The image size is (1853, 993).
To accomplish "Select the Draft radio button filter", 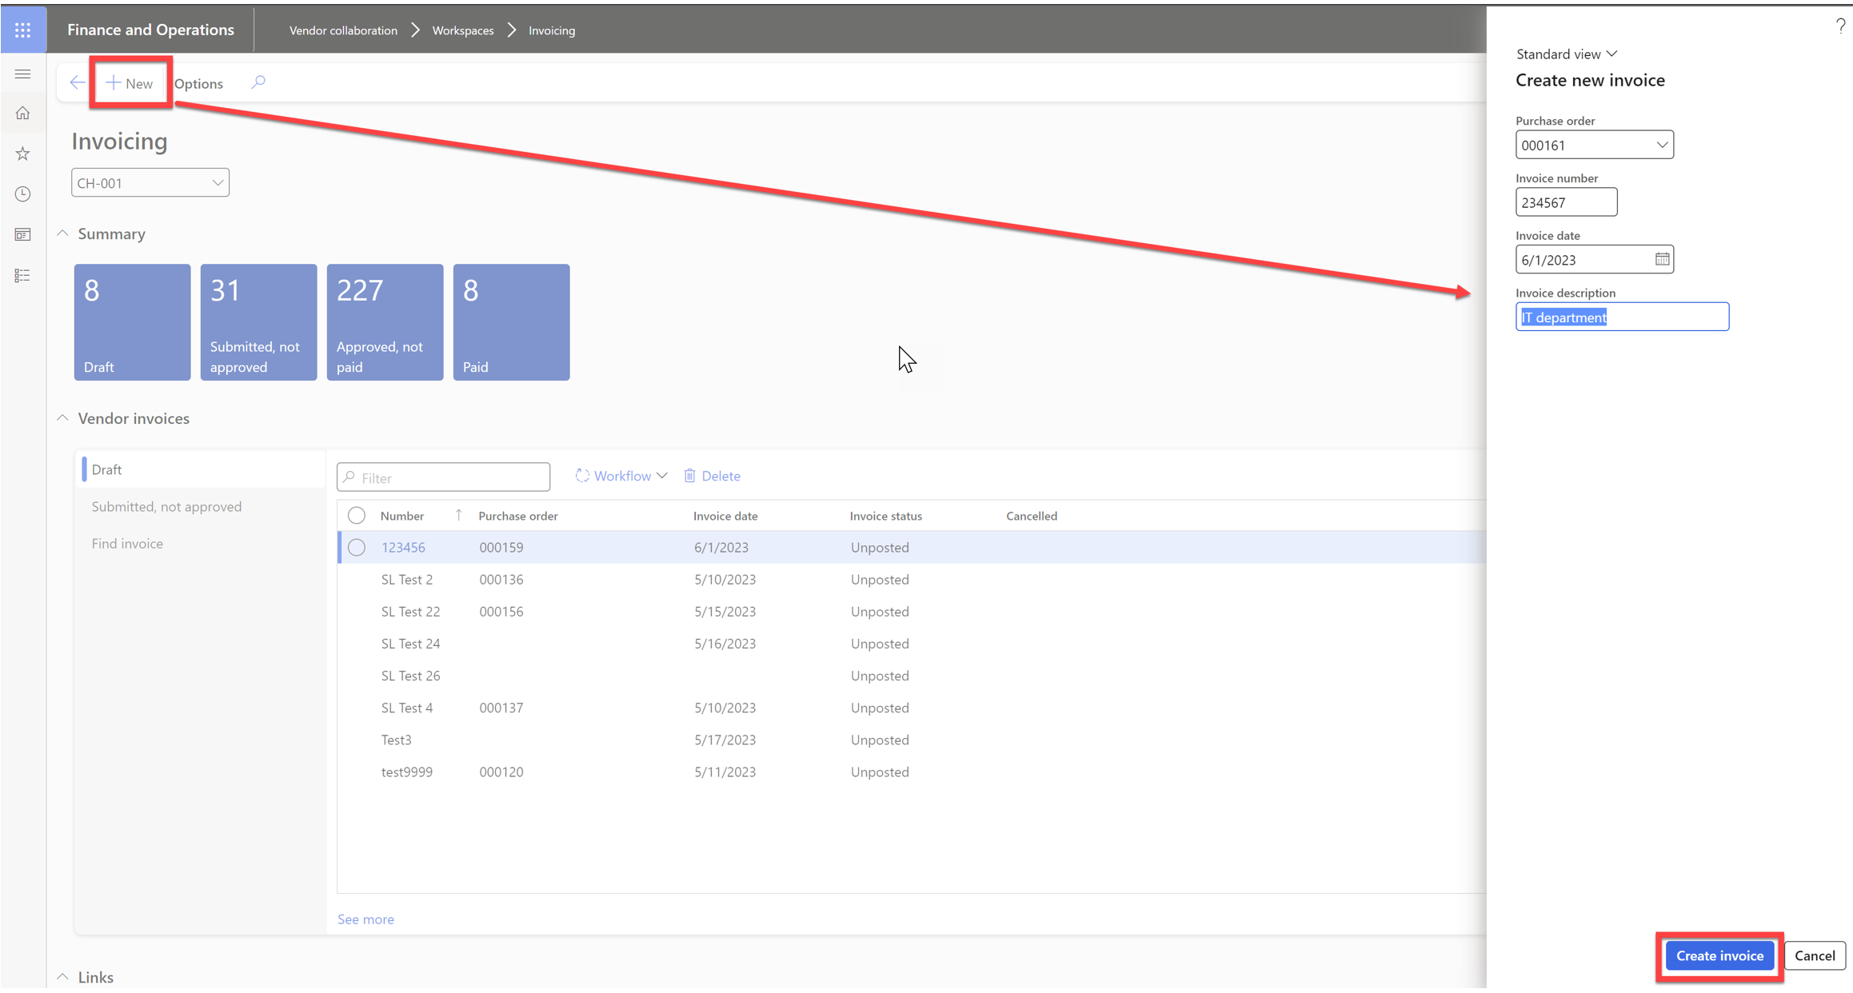I will [x=106, y=469].
